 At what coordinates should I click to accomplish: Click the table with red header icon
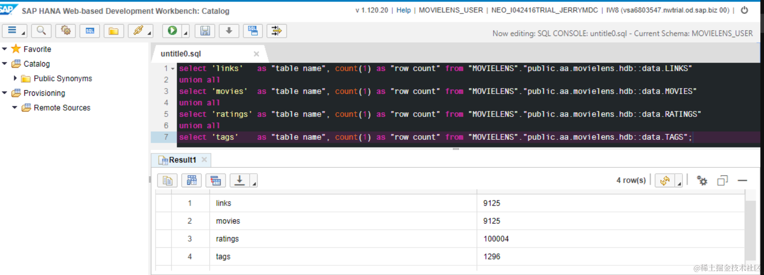[x=215, y=181]
